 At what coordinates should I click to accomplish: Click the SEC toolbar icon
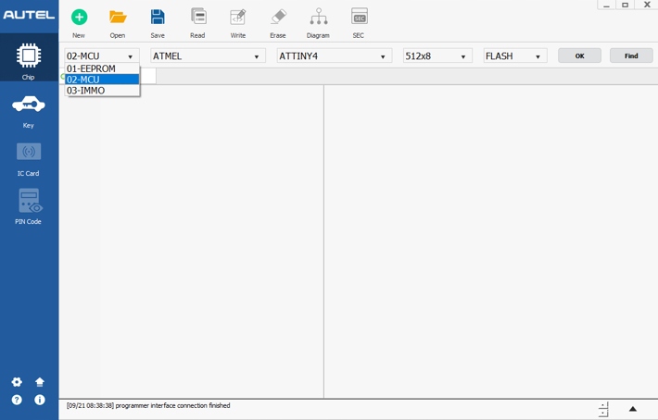[x=359, y=18]
